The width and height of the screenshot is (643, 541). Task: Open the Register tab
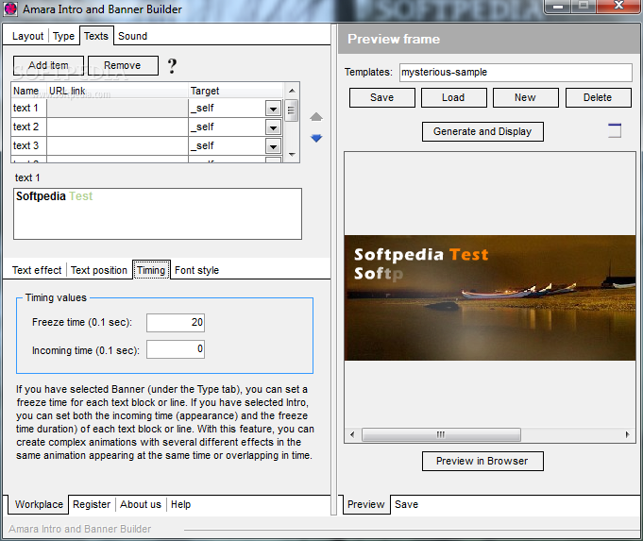pos(92,504)
